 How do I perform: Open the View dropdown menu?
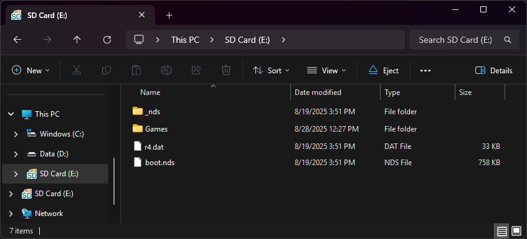tap(326, 71)
